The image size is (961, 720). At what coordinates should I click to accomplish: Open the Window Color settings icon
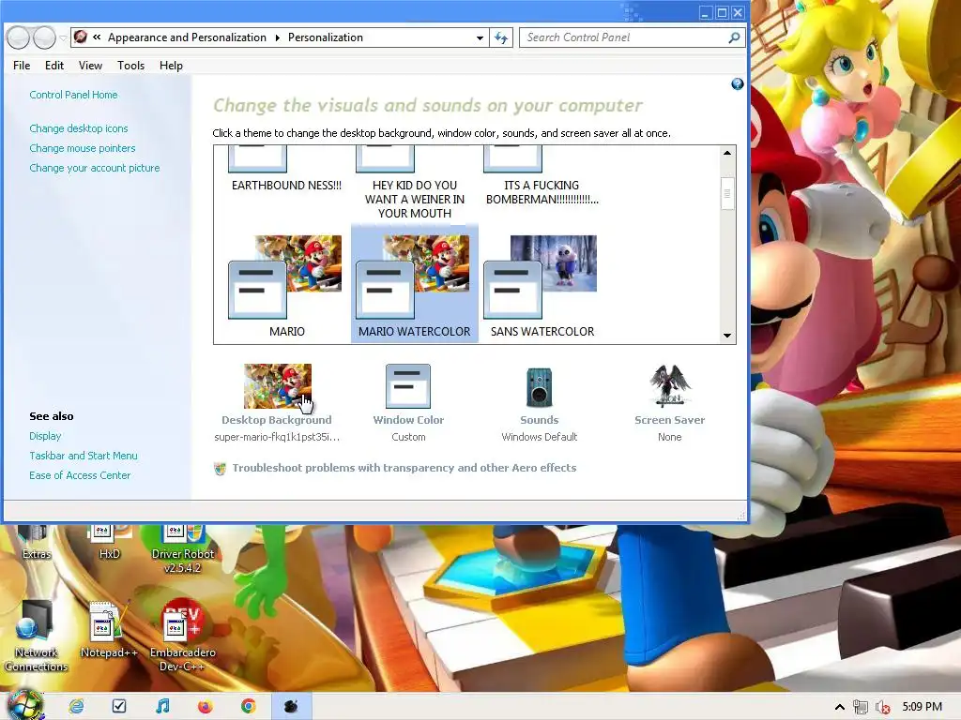(x=408, y=386)
